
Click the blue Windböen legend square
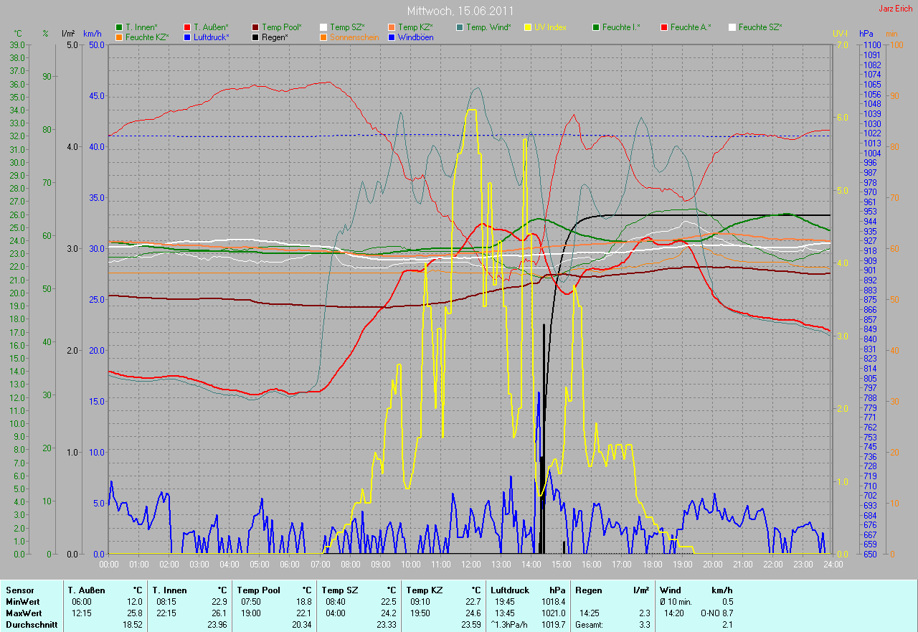(392, 37)
